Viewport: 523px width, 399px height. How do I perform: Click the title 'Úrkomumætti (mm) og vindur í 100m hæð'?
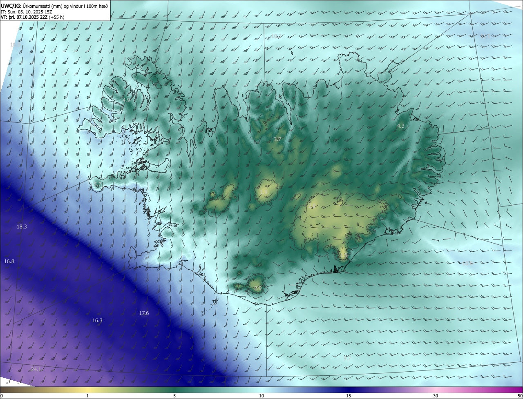[65, 6]
